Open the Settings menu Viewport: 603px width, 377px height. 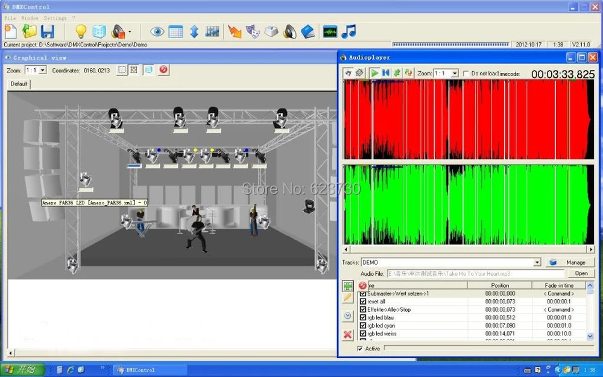55,18
